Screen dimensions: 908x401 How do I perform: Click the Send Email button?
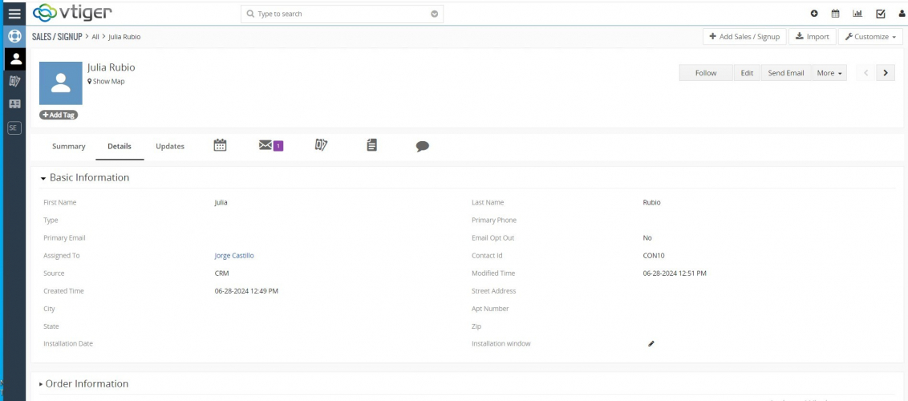[x=786, y=73]
